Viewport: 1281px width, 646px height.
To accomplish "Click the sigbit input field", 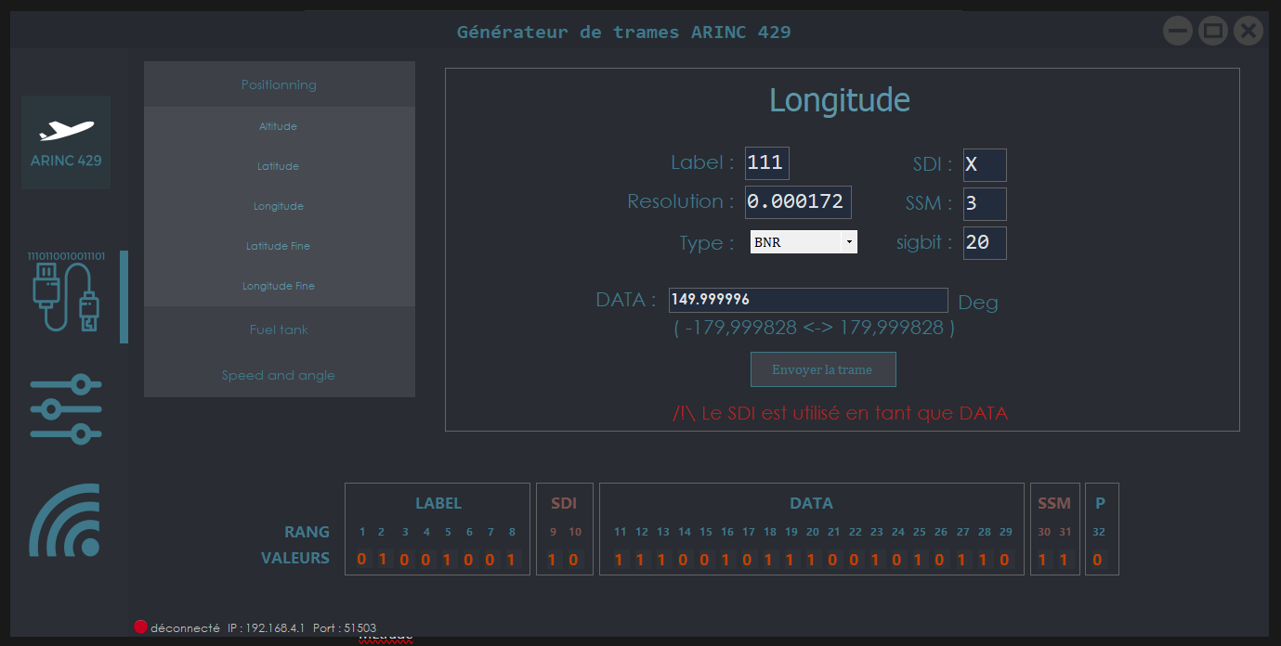I will [985, 243].
